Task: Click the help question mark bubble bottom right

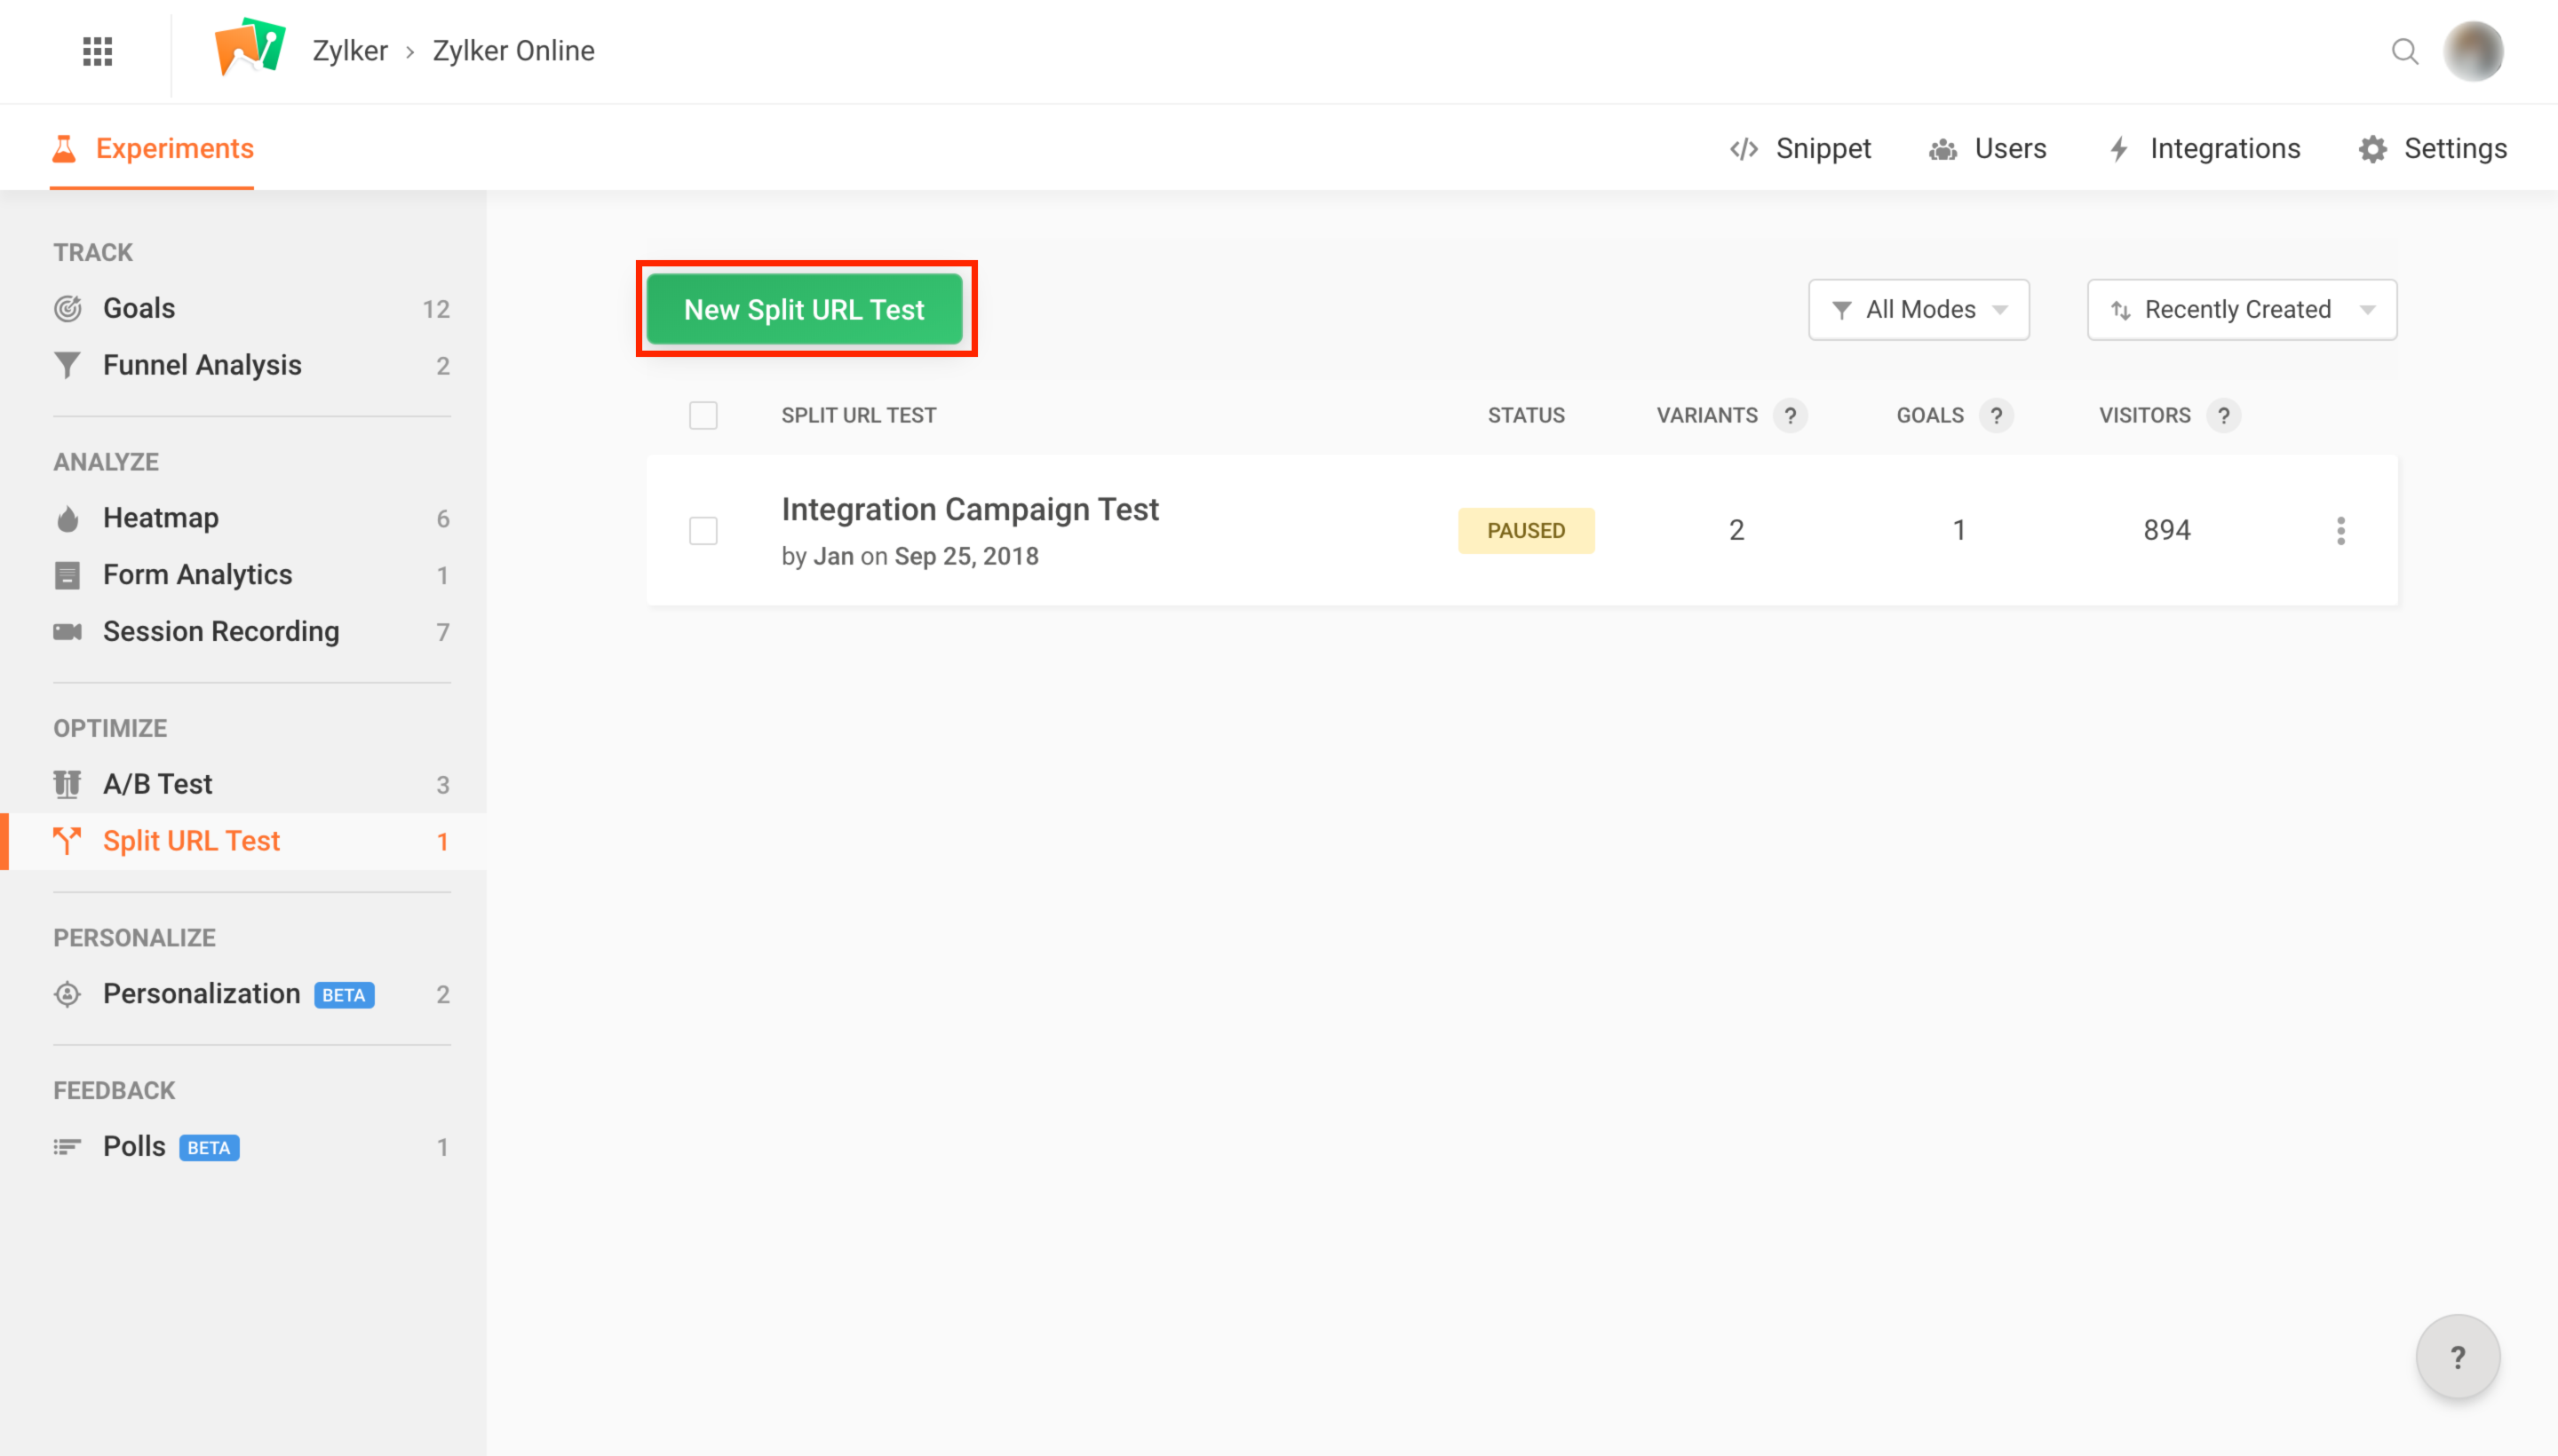Action: 2459,1356
